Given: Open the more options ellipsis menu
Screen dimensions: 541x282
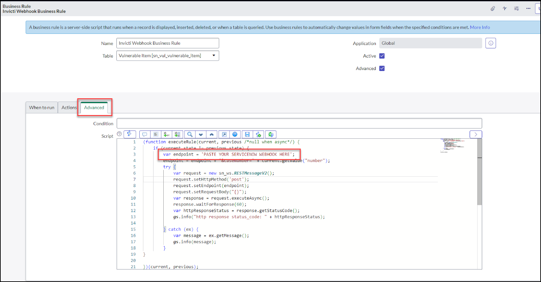Looking at the screenshot, I should (x=528, y=8).
